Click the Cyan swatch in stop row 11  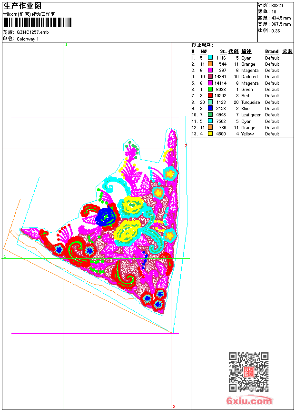tap(210, 121)
